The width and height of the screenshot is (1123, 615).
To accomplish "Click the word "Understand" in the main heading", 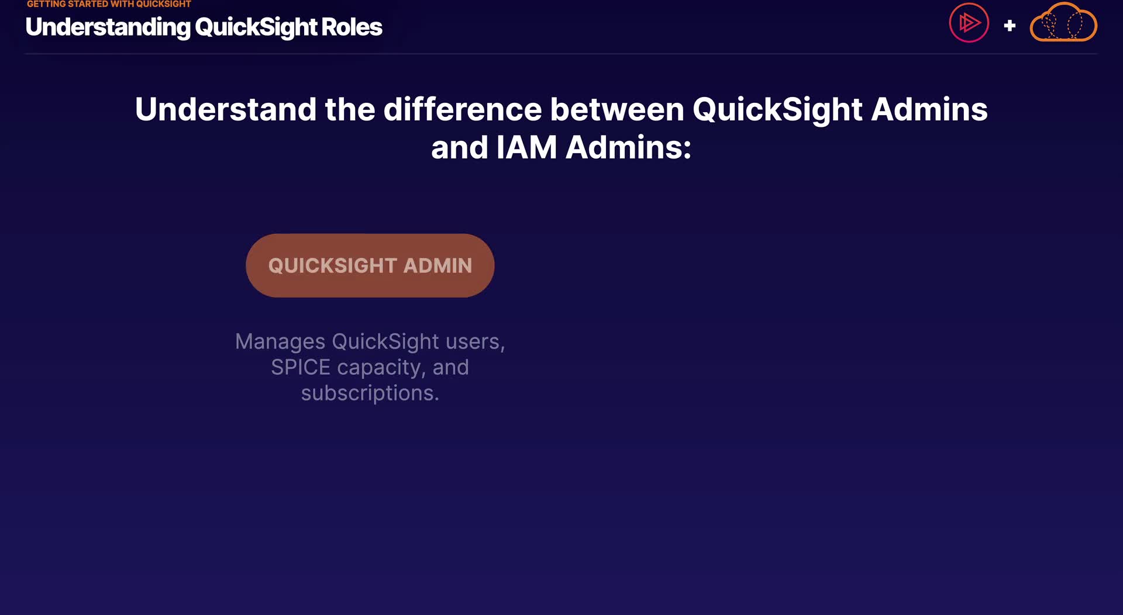I will (x=225, y=109).
